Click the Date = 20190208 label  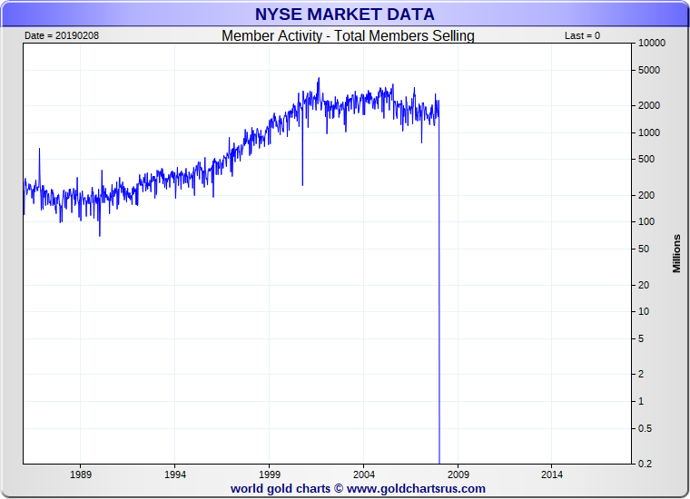pos(62,35)
